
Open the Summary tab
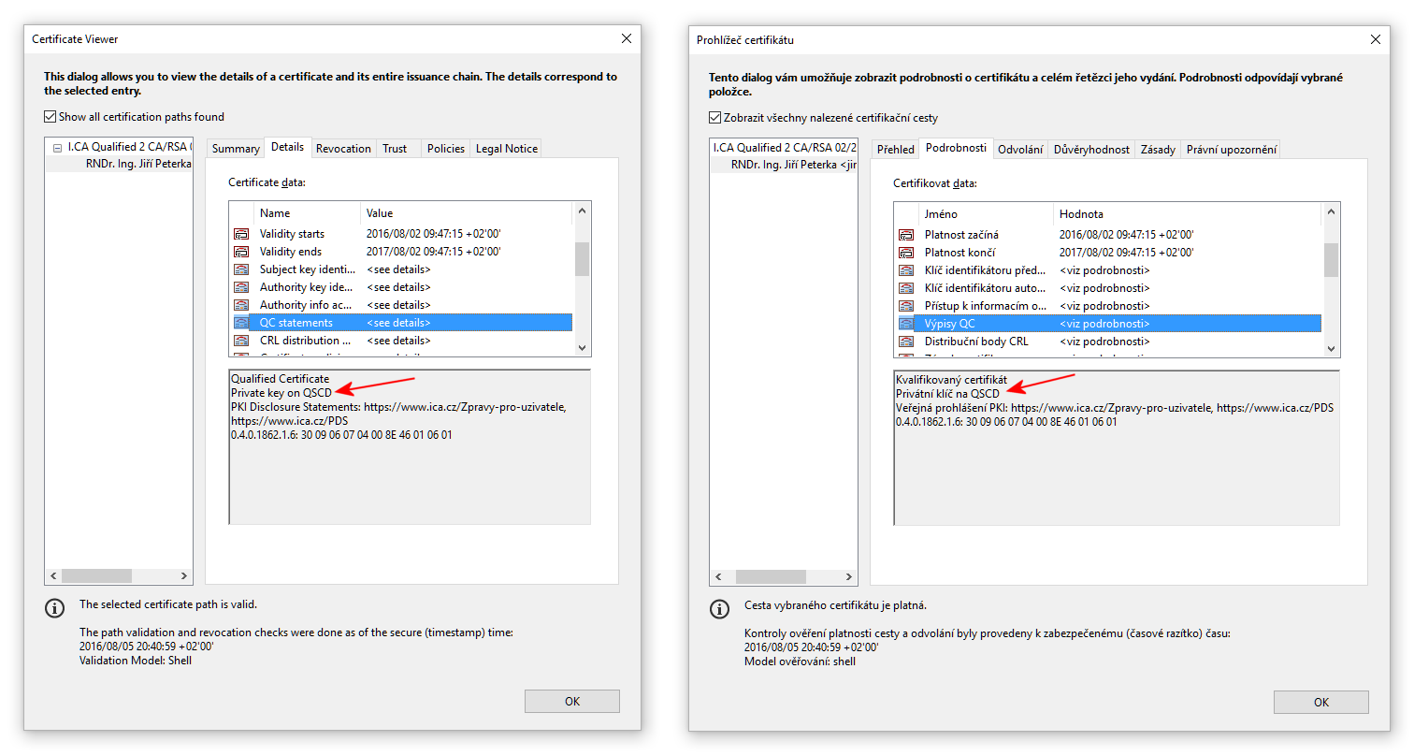tap(236, 149)
